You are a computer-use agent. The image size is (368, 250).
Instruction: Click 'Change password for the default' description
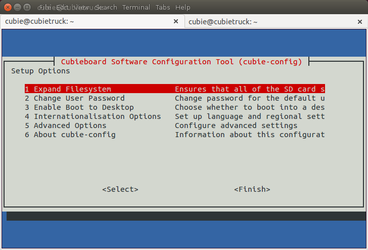pyautogui.click(x=250, y=98)
